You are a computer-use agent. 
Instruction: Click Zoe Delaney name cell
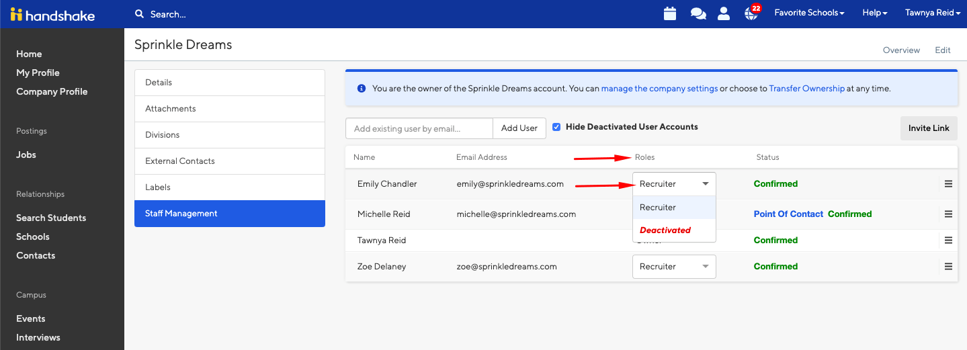(382, 266)
